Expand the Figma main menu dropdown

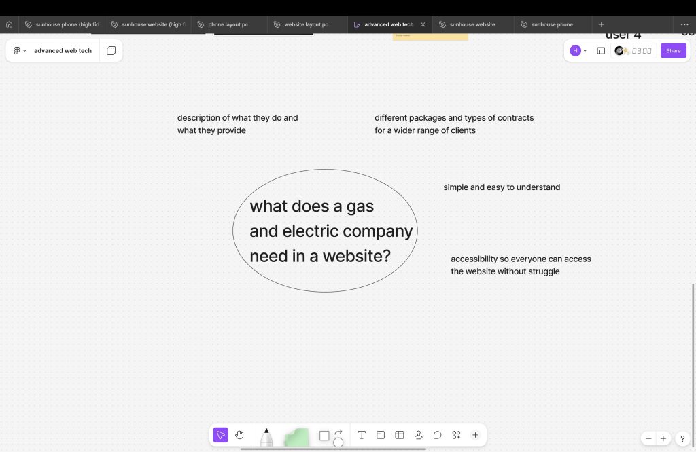click(x=20, y=51)
